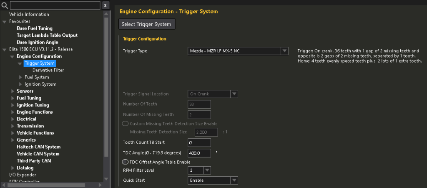Click the Tooth Count Til Start field

pyautogui.click(x=199, y=142)
